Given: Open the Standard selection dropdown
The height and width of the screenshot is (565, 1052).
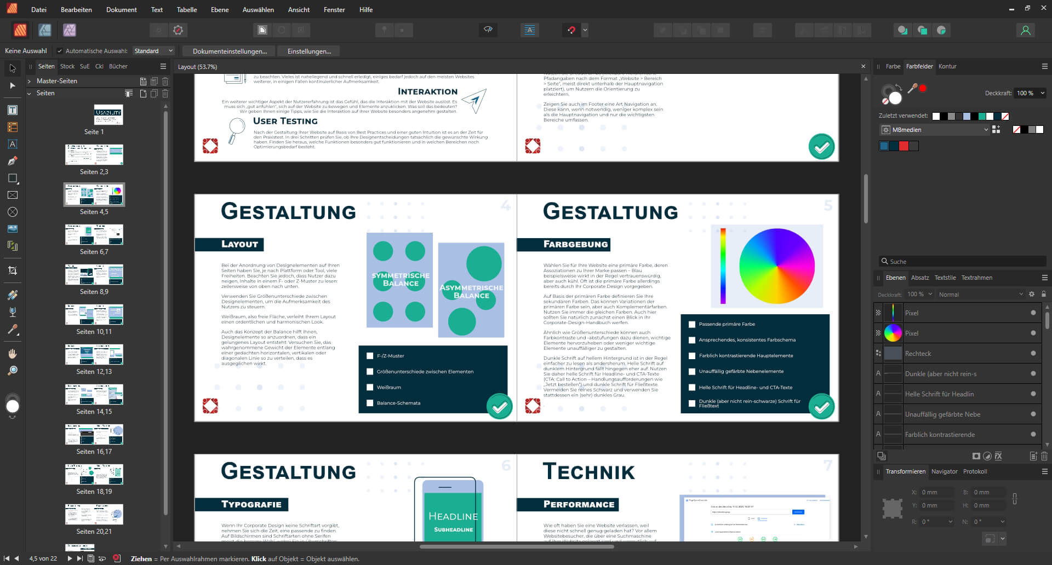Looking at the screenshot, I should [x=153, y=51].
